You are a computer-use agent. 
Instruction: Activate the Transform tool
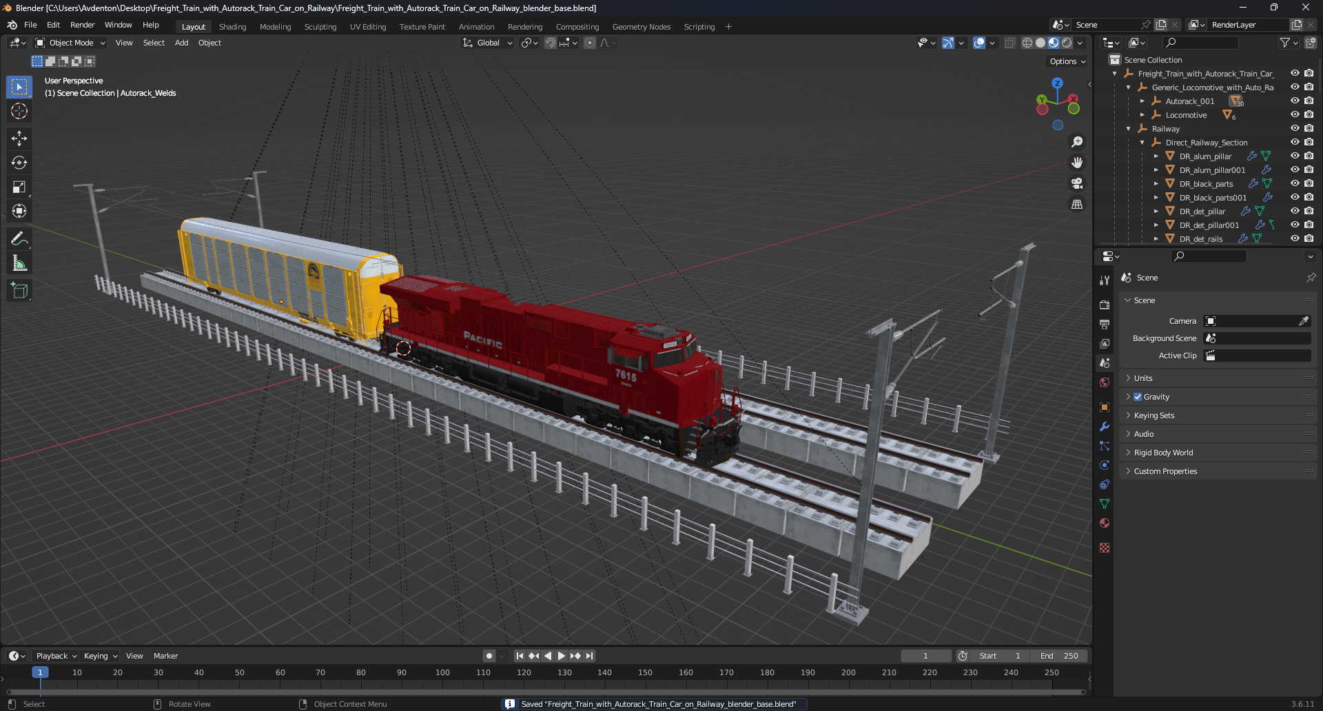point(19,211)
